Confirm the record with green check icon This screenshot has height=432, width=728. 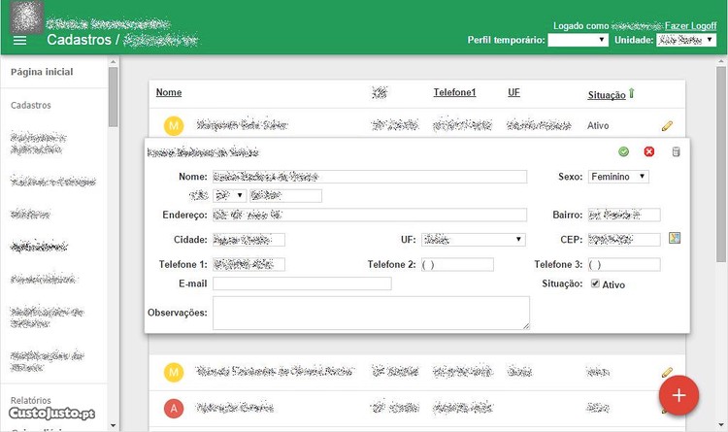tap(624, 151)
